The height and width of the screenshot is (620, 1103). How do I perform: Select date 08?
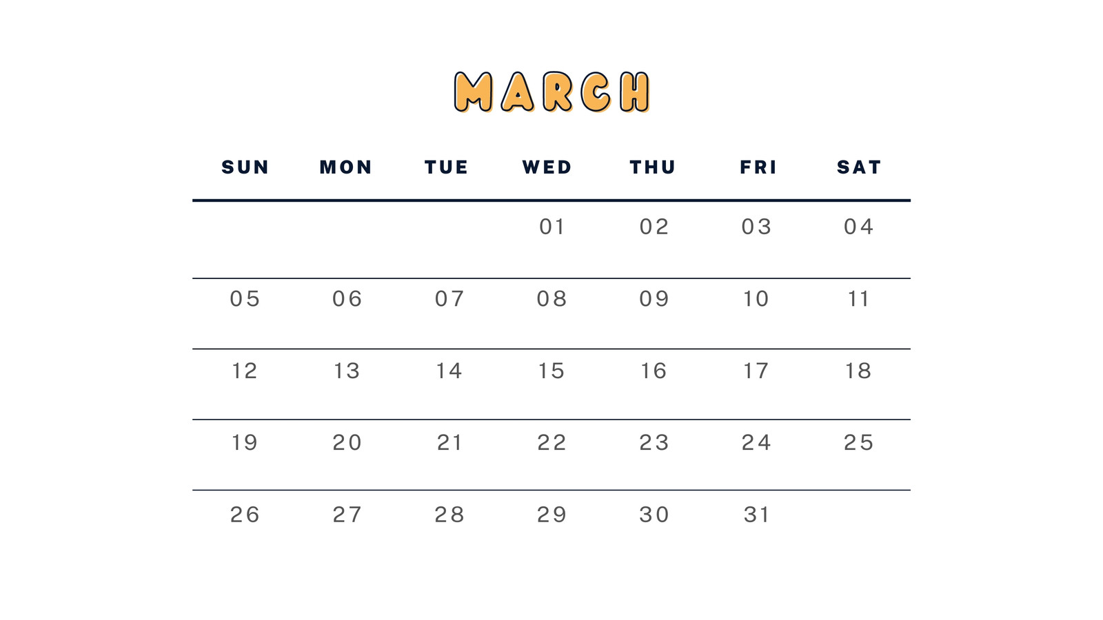(552, 299)
